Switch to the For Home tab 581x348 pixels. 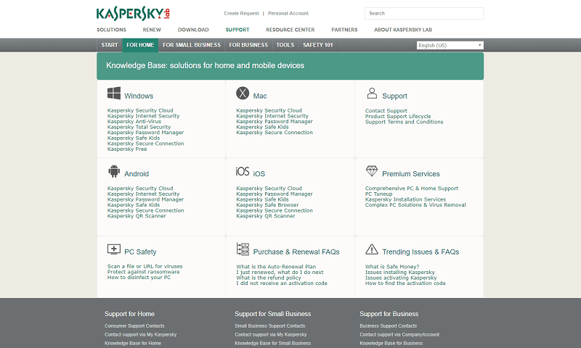(140, 45)
